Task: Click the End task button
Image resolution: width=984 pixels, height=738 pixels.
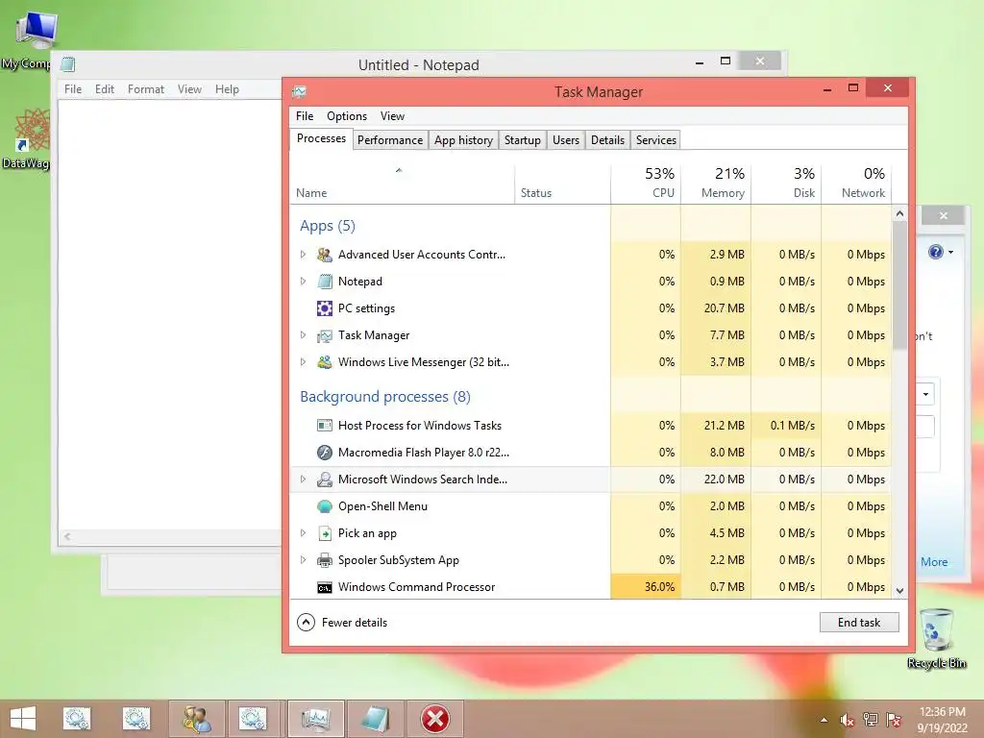Action: click(859, 623)
